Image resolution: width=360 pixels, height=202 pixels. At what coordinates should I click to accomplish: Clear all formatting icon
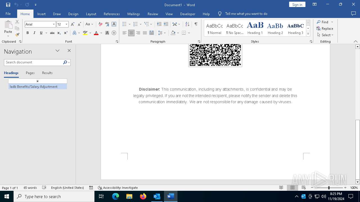[x=100, y=24]
